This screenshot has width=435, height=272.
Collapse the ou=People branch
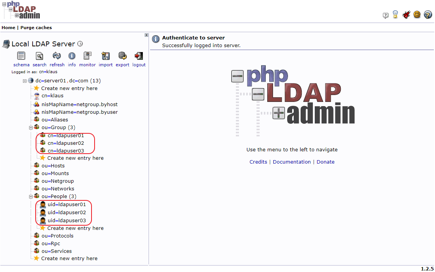click(31, 197)
